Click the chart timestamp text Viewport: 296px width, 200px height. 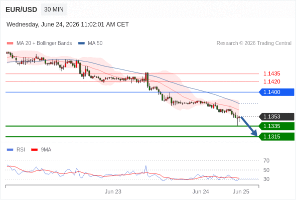pyautogui.click(x=68, y=24)
